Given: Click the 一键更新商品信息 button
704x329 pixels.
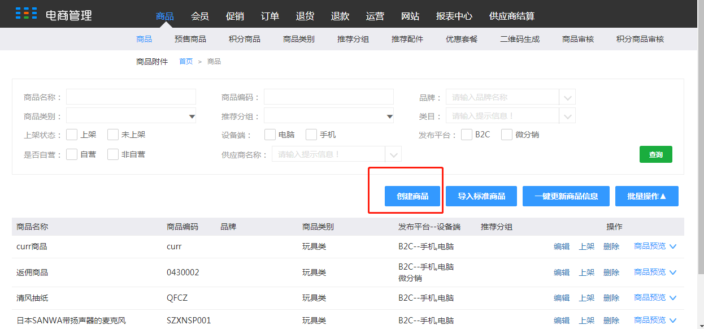Looking at the screenshot, I should coord(566,196).
